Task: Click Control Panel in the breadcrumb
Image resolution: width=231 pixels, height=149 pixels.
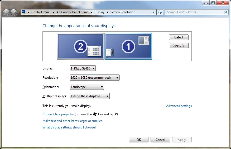Action: [41, 12]
